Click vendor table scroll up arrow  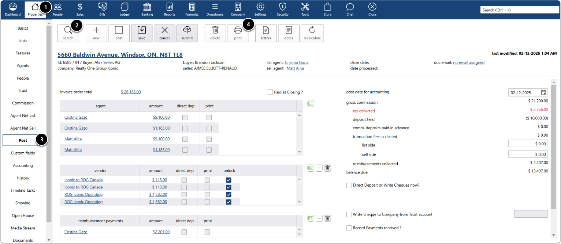[x=300, y=179]
